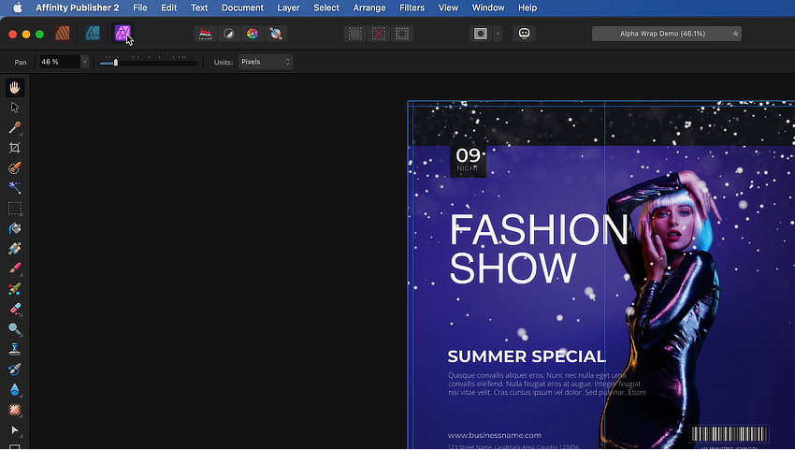795x450 pixels.
Task: Toggle the Assistant options robot icon
Action: point(525,34)
